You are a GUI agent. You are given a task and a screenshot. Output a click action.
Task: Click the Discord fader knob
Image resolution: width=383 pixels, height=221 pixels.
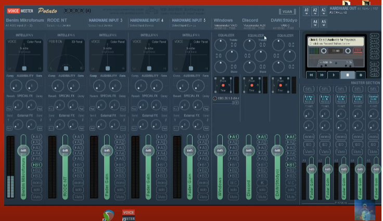coord(249,150)
